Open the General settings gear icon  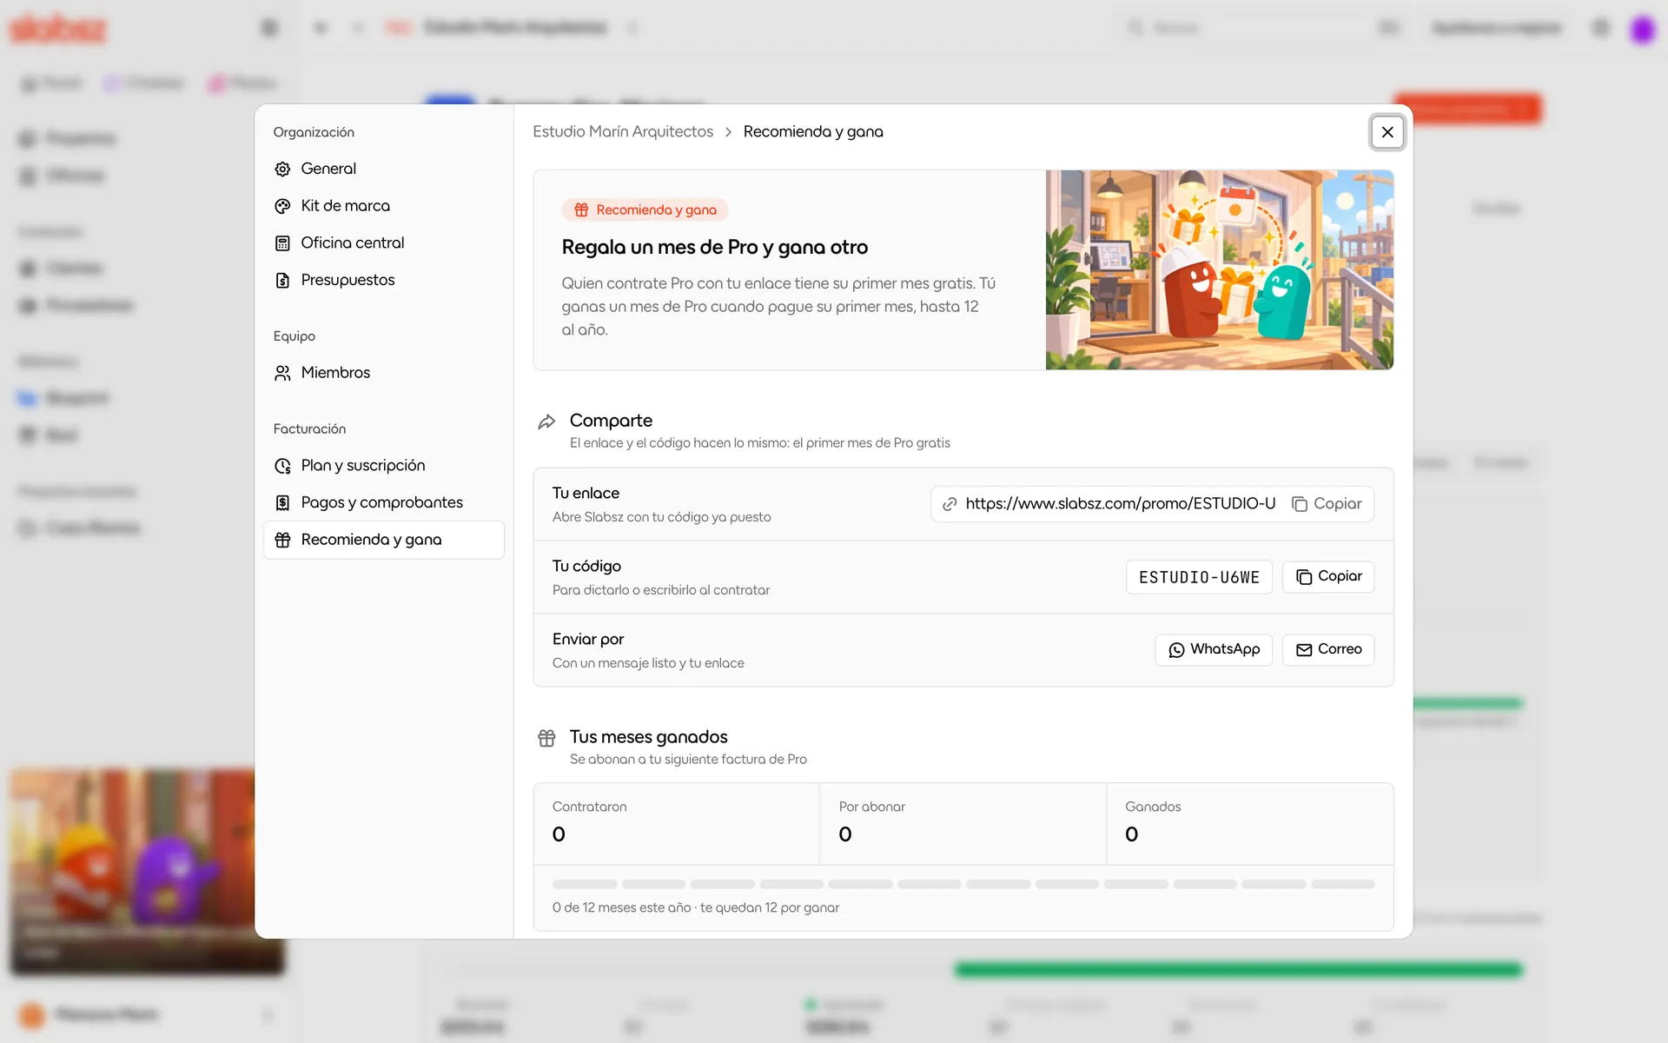tap(282, 169)
